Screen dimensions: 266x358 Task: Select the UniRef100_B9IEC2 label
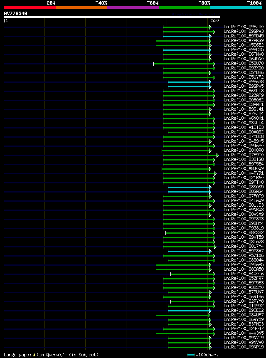(244, 310)
